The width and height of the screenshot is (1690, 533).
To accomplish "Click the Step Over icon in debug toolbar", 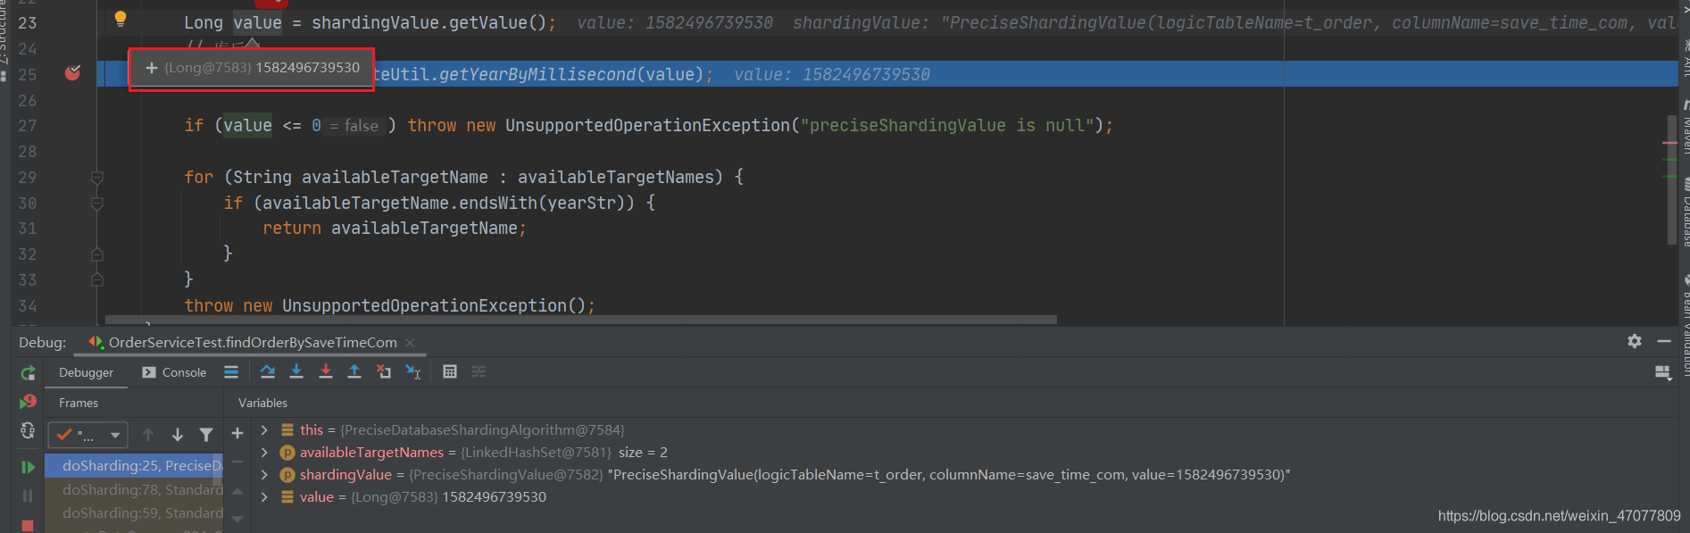I will (x=267, y=371).
